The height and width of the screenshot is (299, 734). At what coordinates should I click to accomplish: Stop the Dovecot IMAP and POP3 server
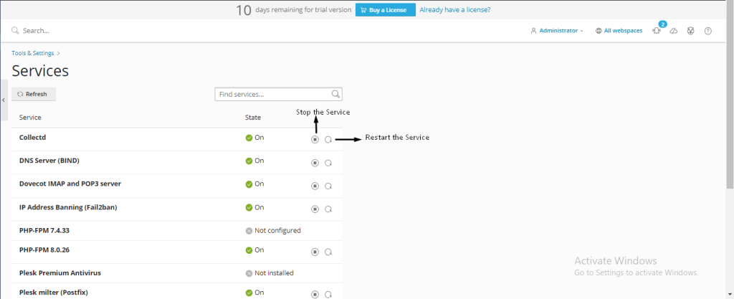[x=315, y=186]
